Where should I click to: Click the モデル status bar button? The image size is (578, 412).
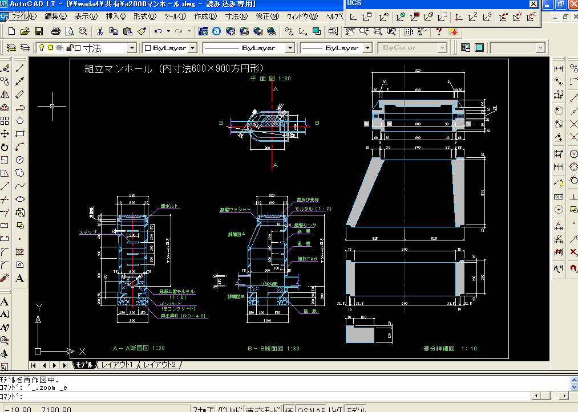pos(355,409)
